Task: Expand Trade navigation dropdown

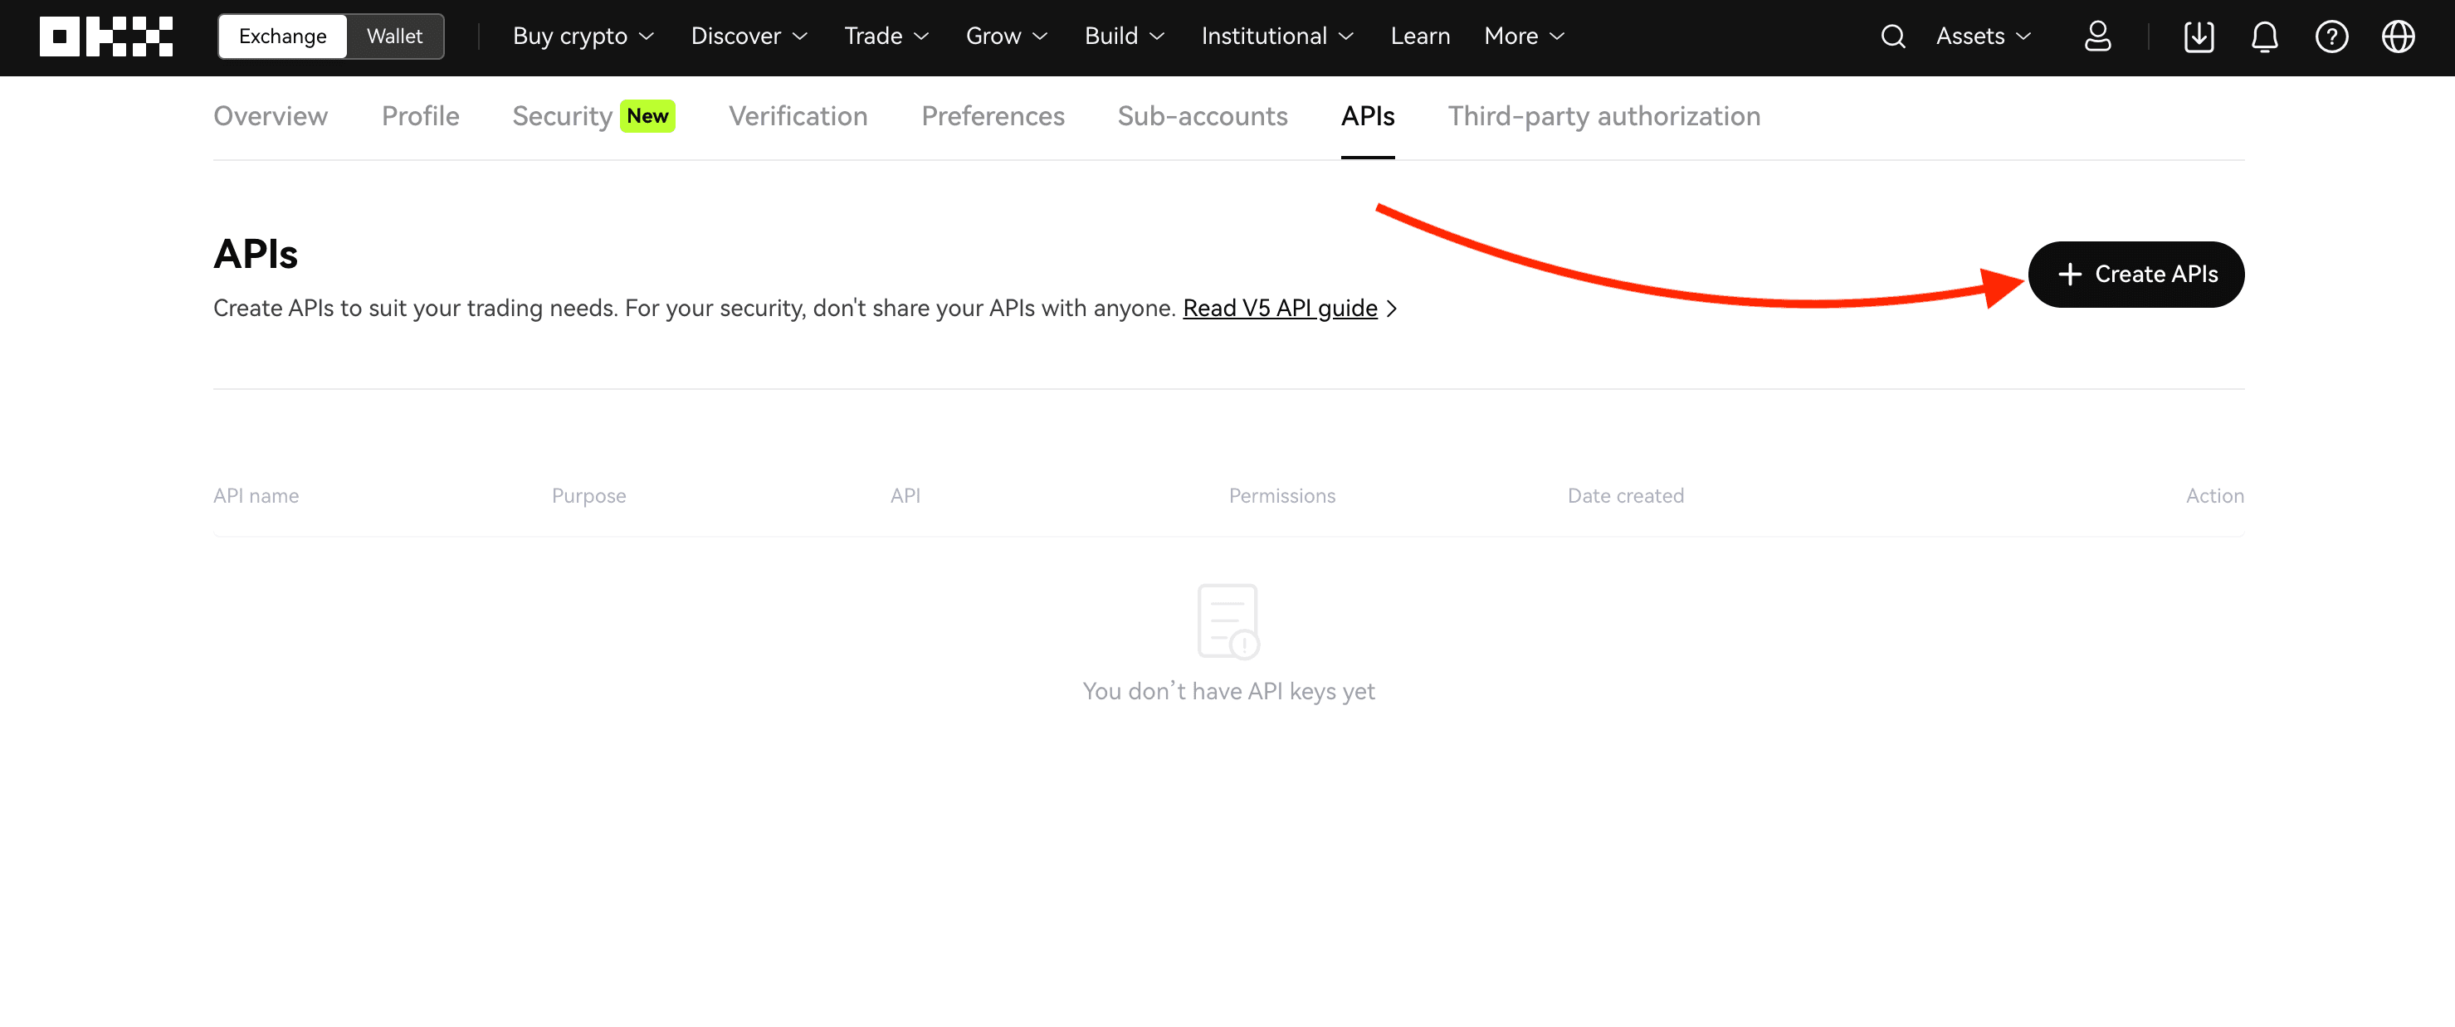Action: (x=883, y=36)
